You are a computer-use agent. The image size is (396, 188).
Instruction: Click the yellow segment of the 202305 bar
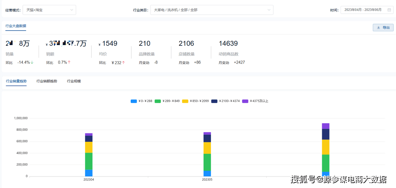pyautogui.click(x=207, y=148)
